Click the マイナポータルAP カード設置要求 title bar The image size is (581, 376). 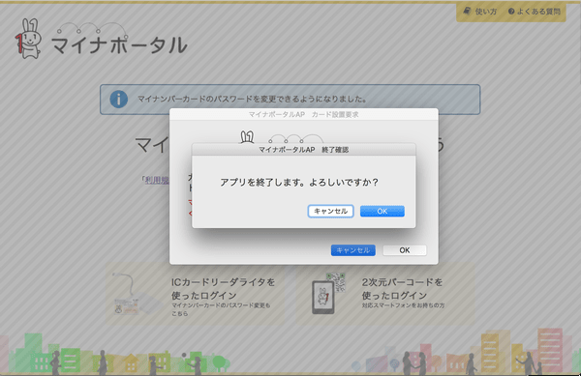(303, 114)
